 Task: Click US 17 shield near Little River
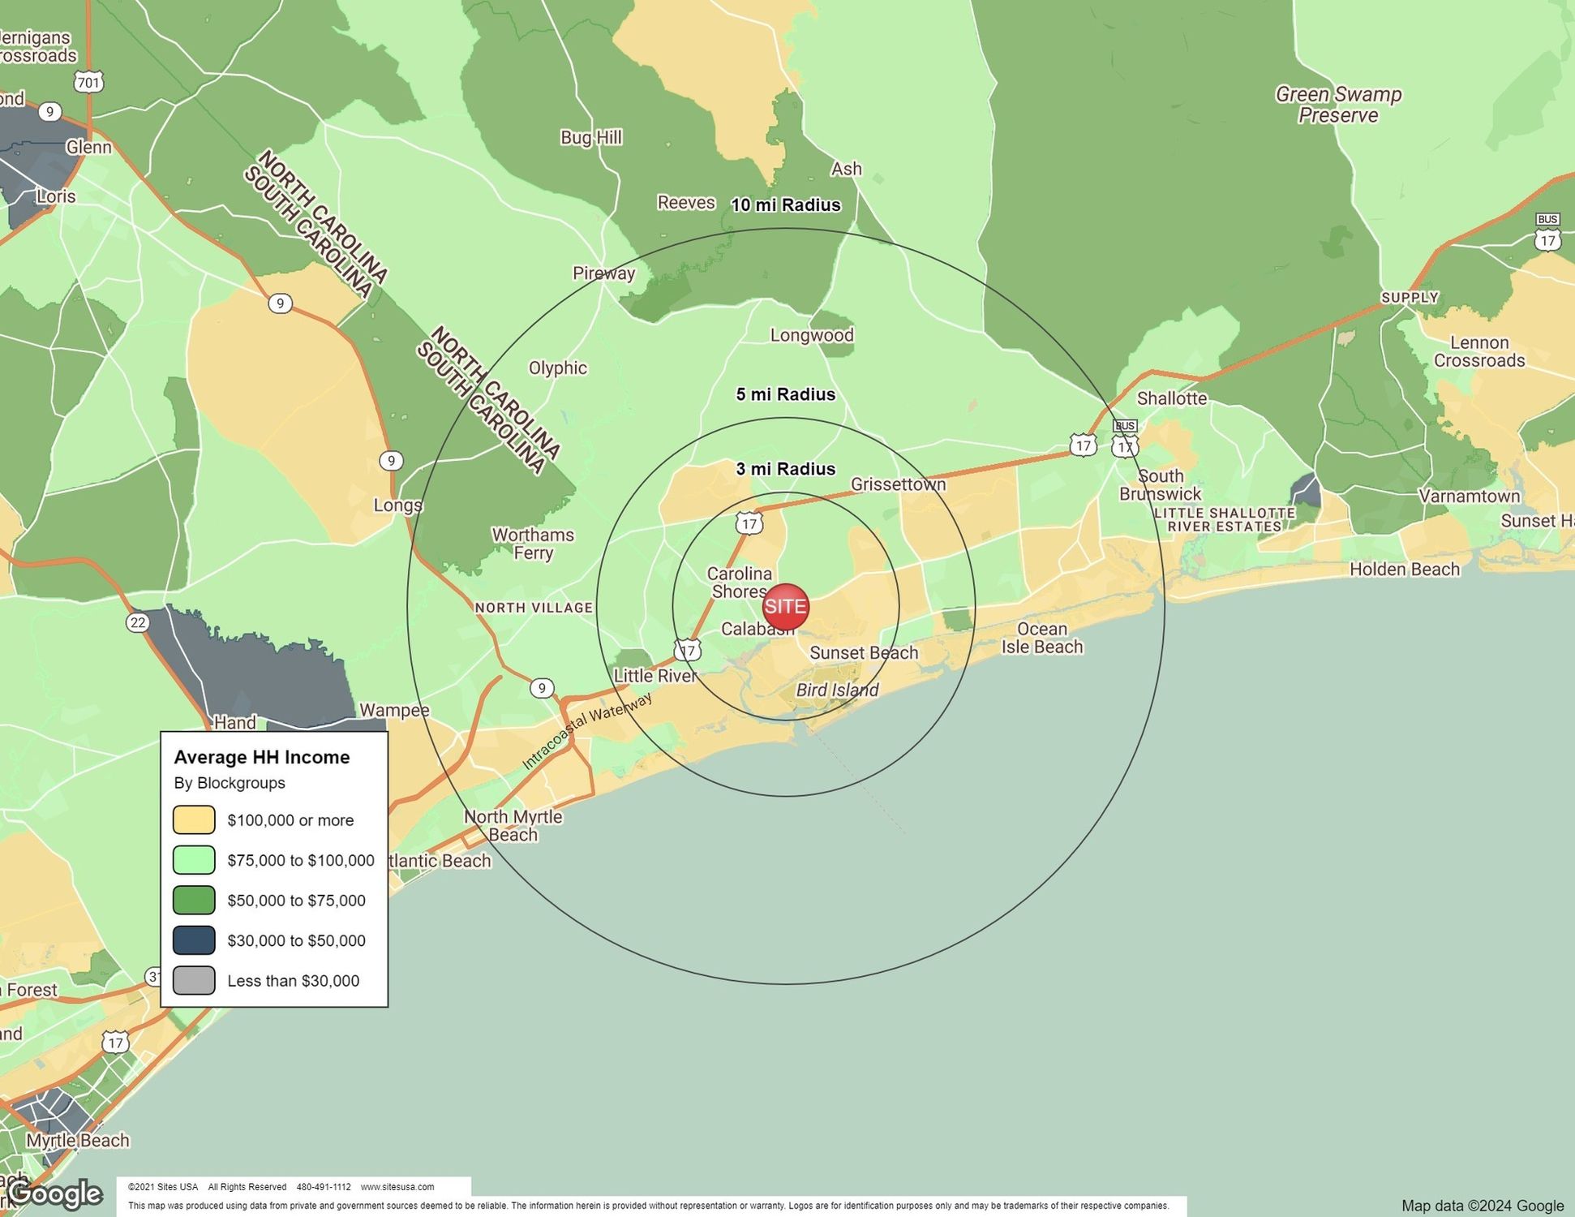688,651
